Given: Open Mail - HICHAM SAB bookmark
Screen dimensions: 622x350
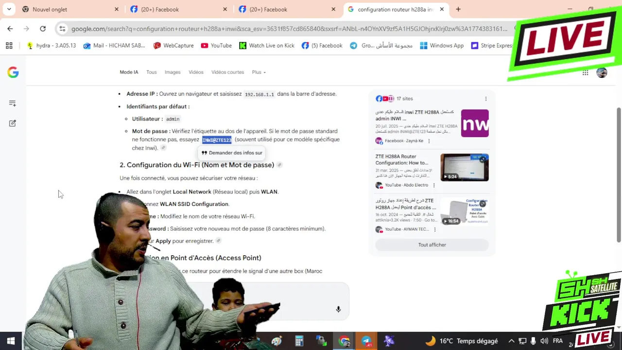Looking at the screenshot, I should [x=114, y=45].
